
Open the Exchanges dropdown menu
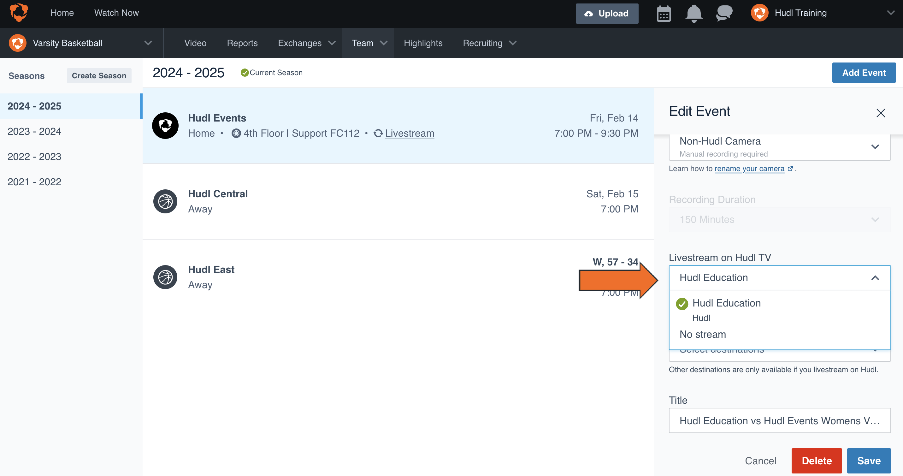(x=307, y=43)
